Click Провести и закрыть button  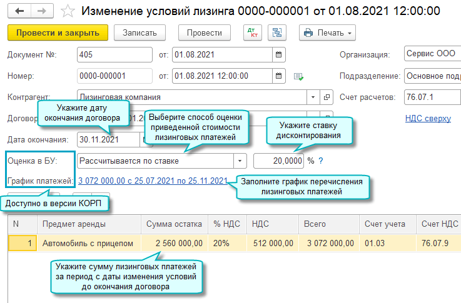pyautogui.click(x=58, y=32)
